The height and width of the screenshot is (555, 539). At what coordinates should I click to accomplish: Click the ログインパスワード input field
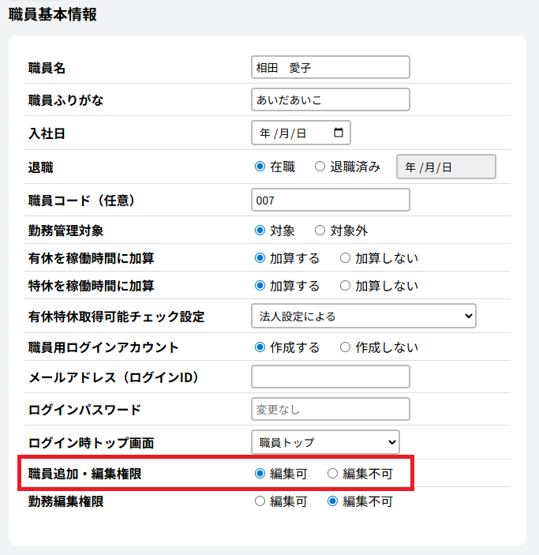pos(330,410)
